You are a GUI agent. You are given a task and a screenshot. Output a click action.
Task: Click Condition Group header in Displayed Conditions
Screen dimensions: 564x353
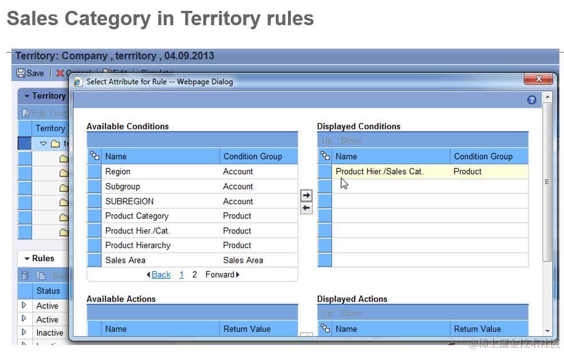click(489, 156)
